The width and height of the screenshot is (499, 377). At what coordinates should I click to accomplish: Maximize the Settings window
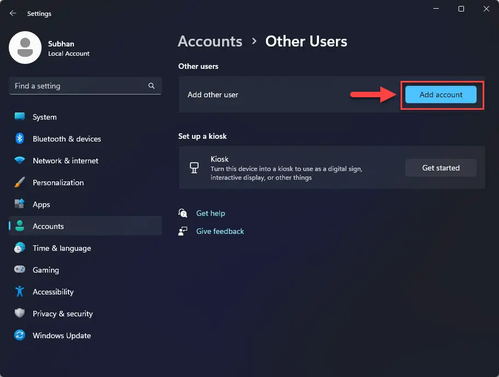(x=461, y=9)
